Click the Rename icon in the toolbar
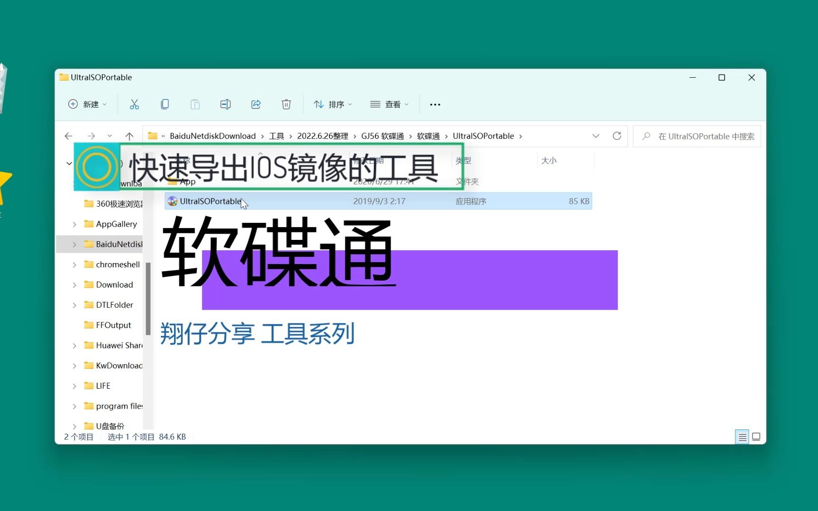The width and height of the screenshot is (818, 511). pyautogui.click(x=225, y=104)
